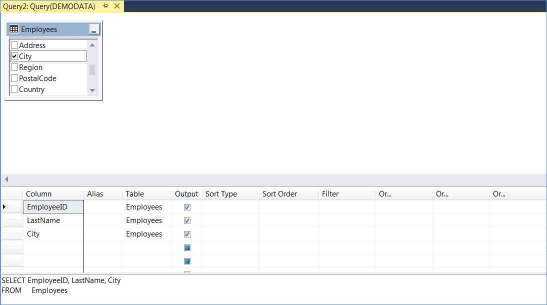Close the Query2 tab
547x305 pixels.
(x=117, y=6)
